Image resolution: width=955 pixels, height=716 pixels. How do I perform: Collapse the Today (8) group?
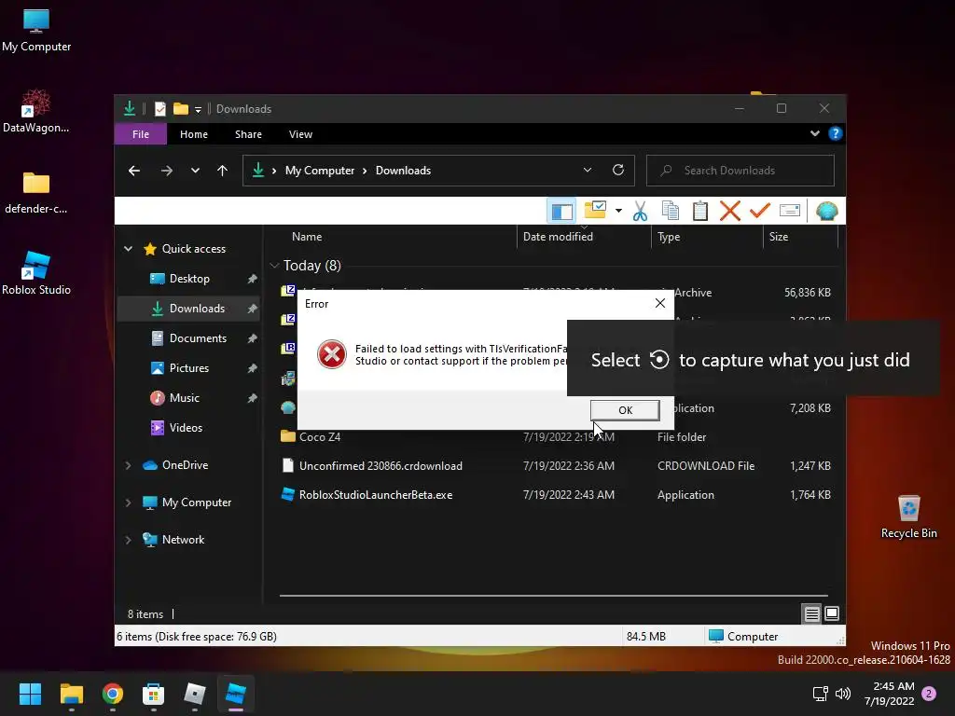274,266
